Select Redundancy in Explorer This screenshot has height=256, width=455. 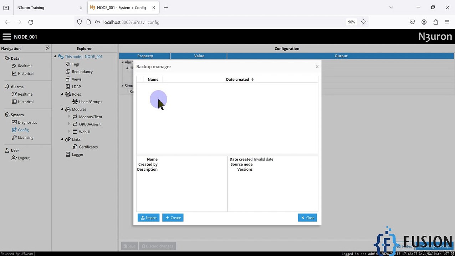click(82, 71)
